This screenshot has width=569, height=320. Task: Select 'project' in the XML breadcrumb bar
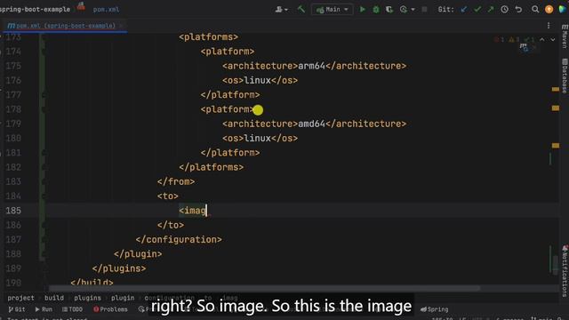tap(20, 298)
